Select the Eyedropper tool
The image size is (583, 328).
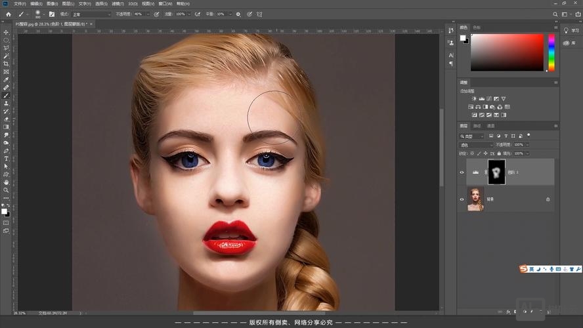[6, 79]
